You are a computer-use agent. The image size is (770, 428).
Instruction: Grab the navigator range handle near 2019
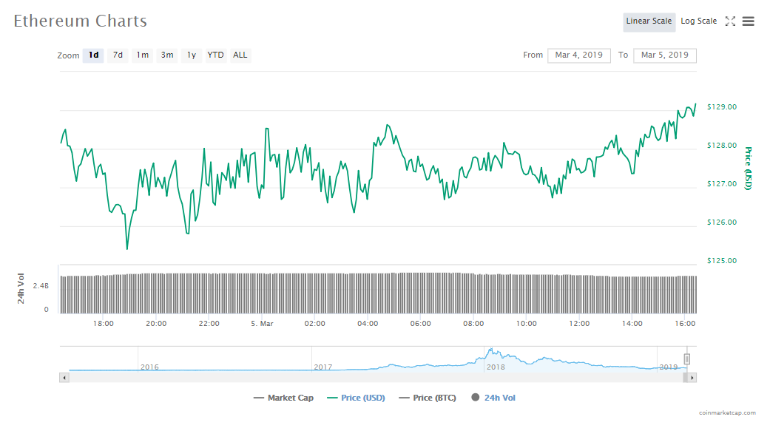point(686,359)
